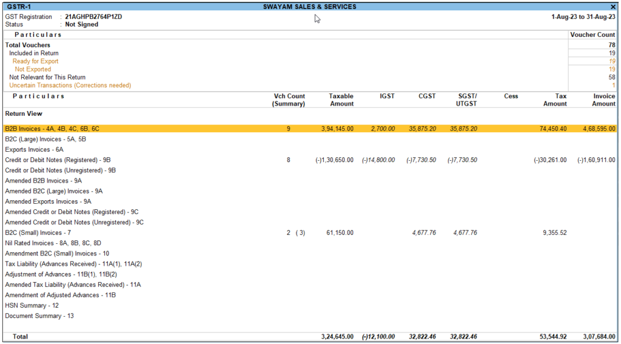
Task: Select Amended Credit or Debit Notes (Unregistered) - 9C
Action: (75, 222)
